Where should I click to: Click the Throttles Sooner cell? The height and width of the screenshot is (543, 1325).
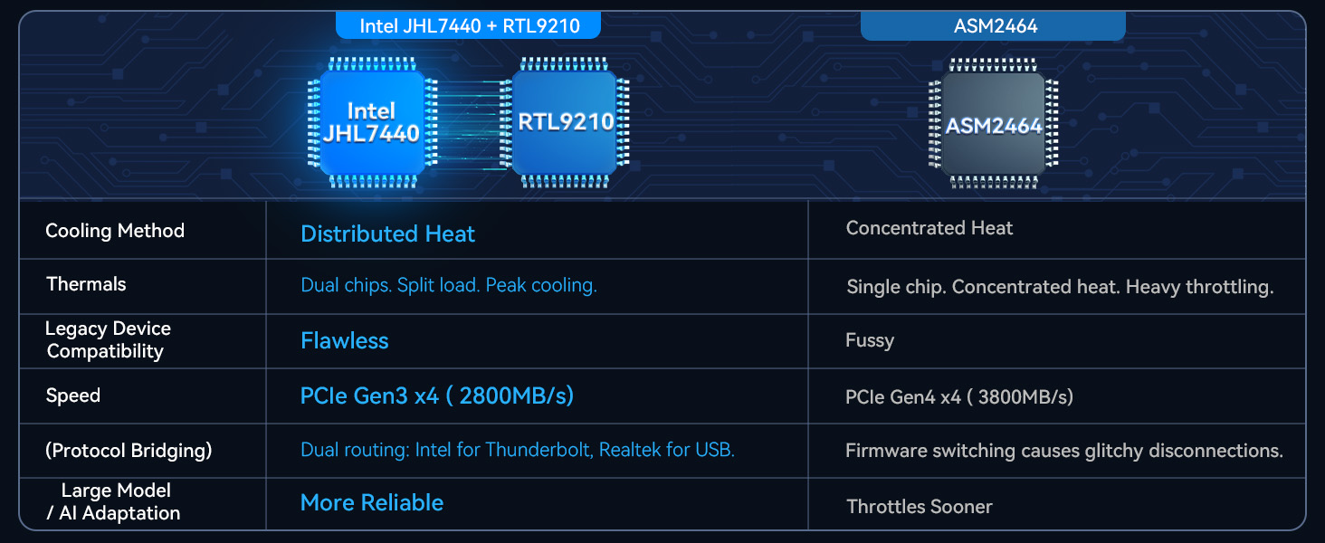(x=920, y=507)
